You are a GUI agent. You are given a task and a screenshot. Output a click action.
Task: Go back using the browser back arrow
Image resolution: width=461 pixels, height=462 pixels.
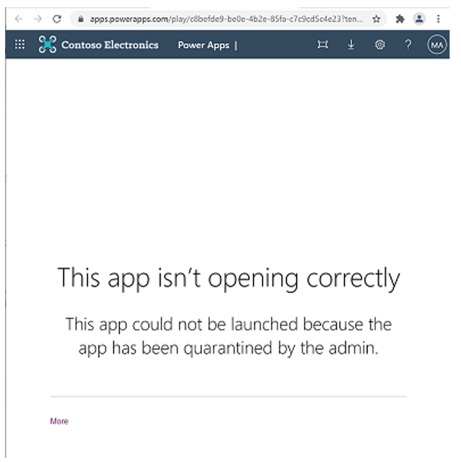click(19, 19)
